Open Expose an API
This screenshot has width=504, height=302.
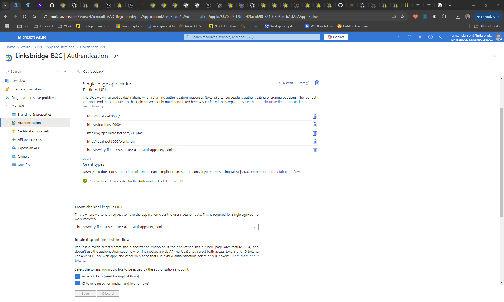point(28,148)
